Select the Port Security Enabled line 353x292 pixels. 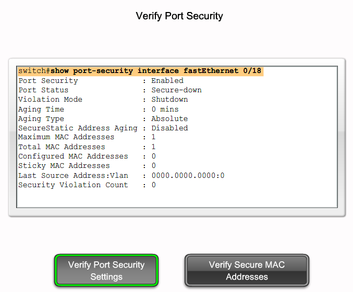click(x=101, y=81)
